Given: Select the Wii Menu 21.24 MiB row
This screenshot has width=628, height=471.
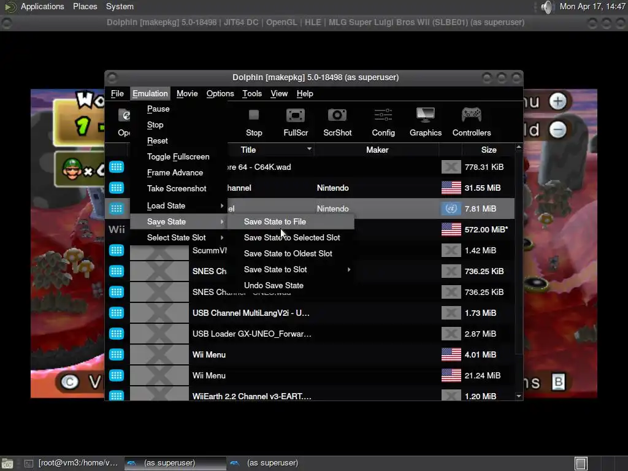Looking at the screenshot, I should pos(310,375).
